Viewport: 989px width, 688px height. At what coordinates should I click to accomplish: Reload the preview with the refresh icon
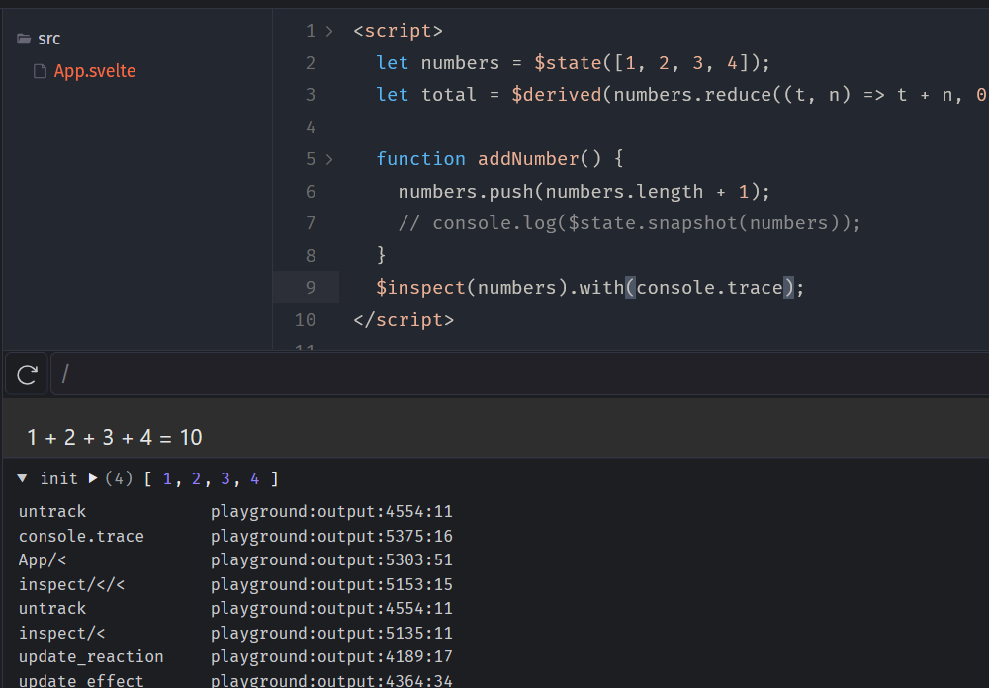tap(28, 374)
